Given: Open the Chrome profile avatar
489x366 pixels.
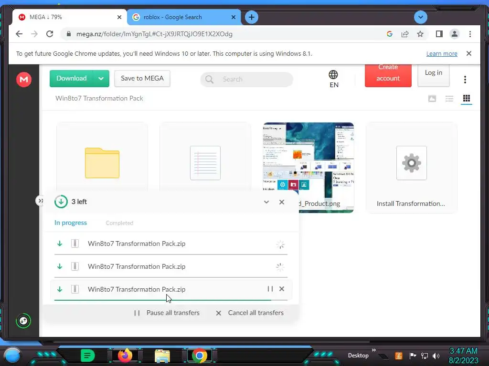Looking at the screenshot, I should click(x=455, y=34).
